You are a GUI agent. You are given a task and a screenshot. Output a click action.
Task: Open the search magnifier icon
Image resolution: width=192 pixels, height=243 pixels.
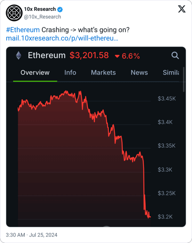click(x=175, y=56)
